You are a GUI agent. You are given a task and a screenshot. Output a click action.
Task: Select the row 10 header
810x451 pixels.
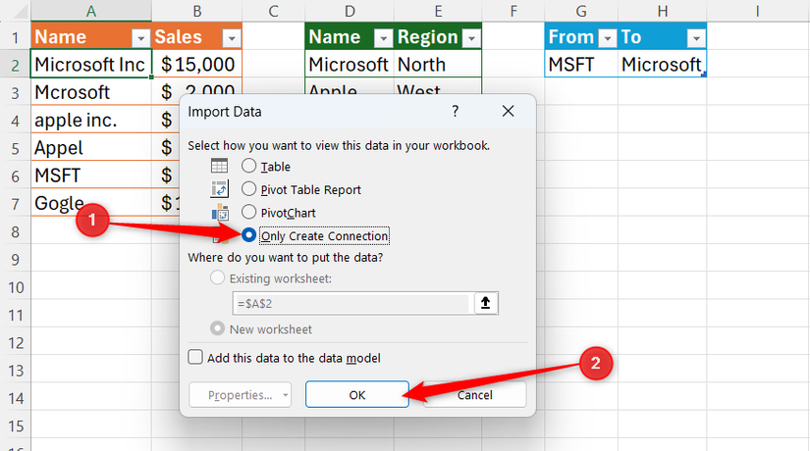tap(16, 287)
